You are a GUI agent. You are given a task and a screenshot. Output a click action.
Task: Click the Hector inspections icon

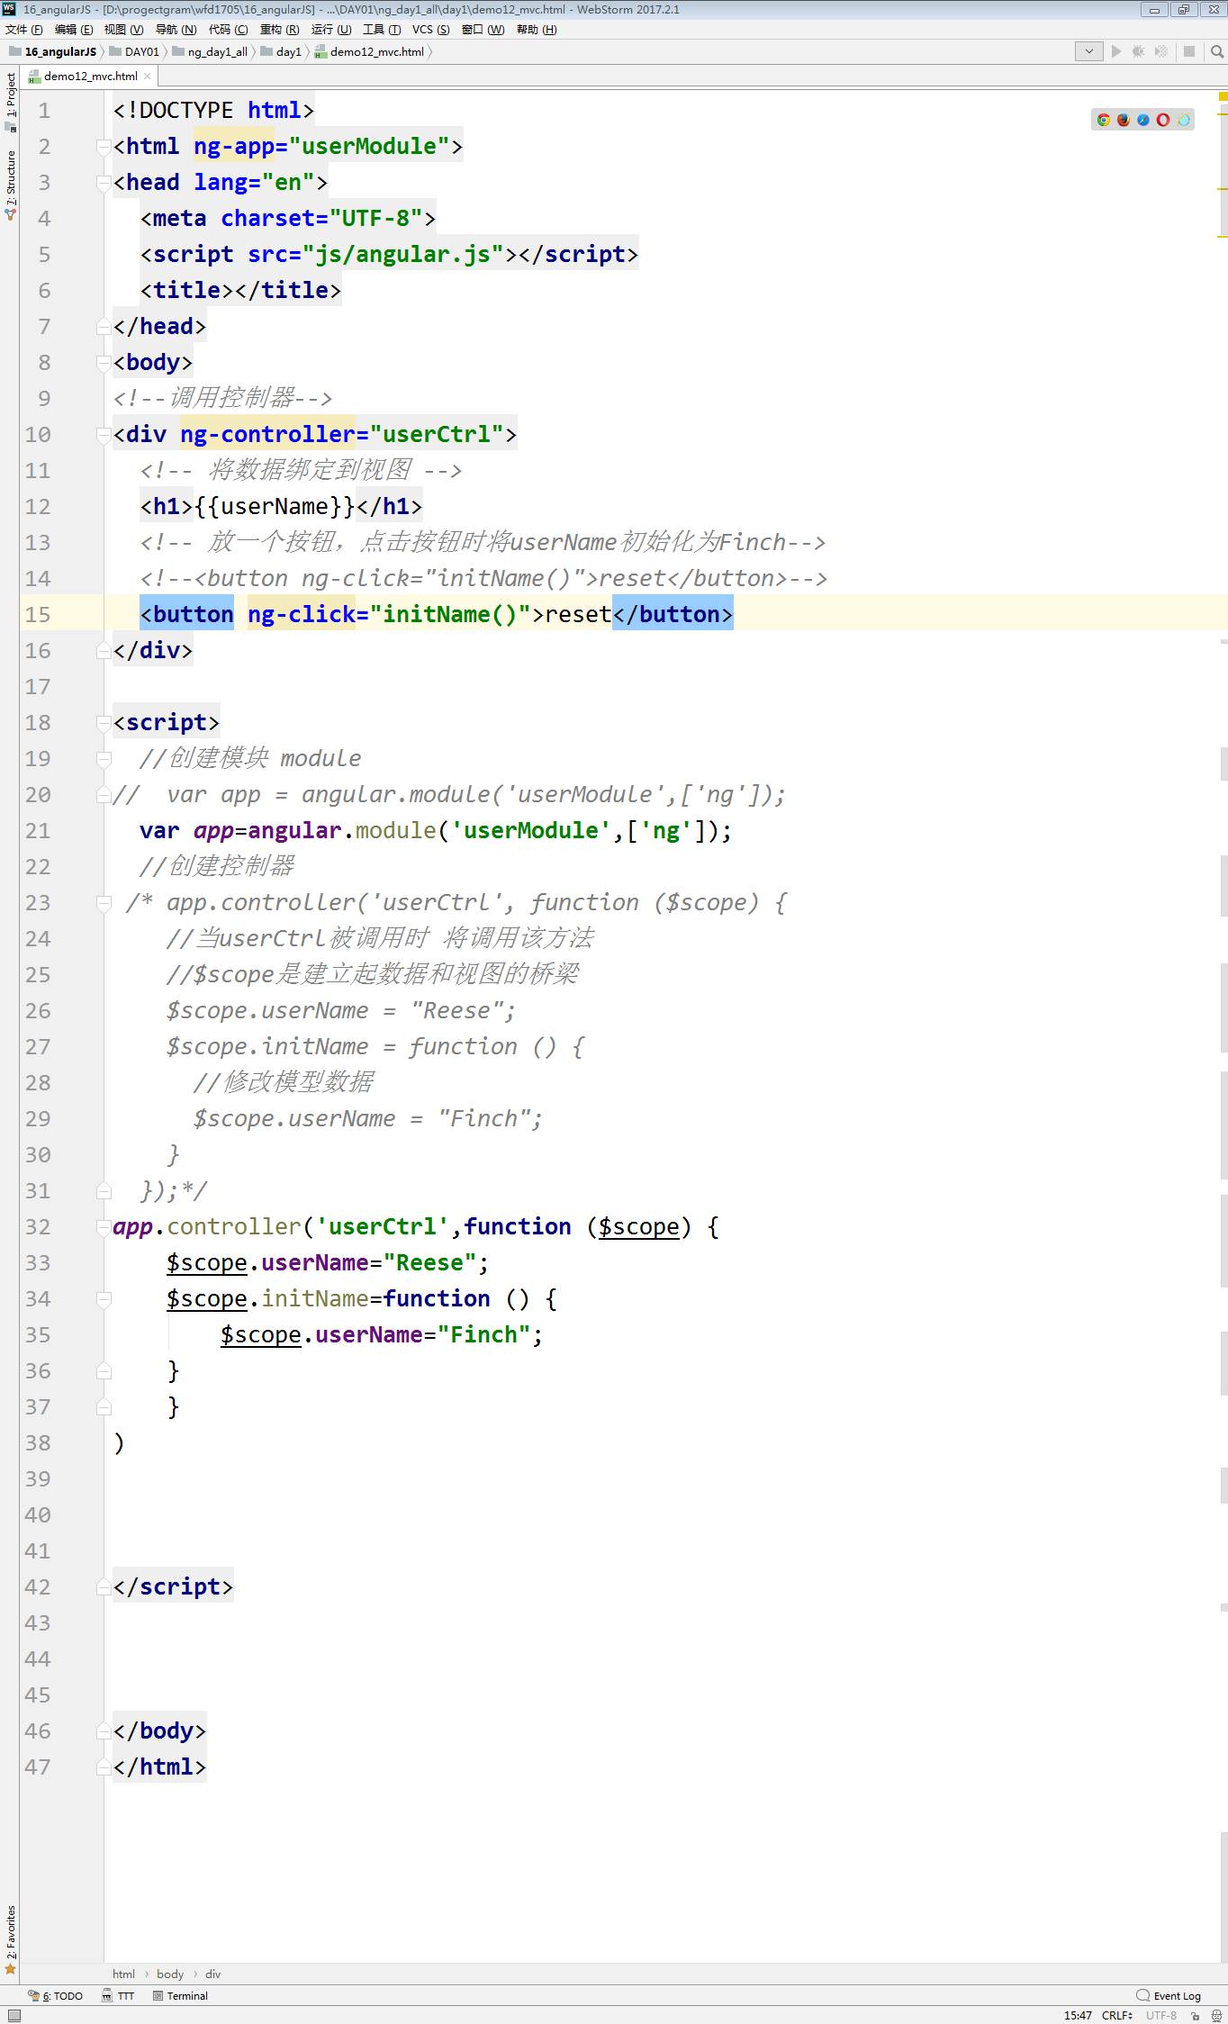1215,2015
